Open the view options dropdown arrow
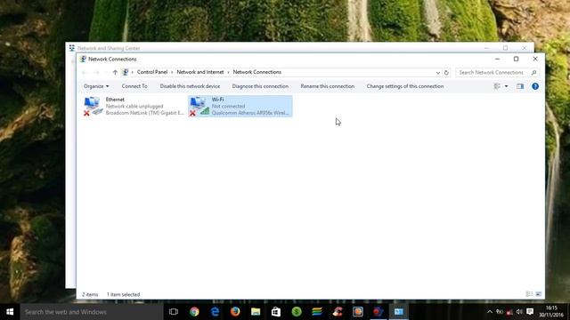This screenshot has width=570, height=320. [x=506, y=86]
